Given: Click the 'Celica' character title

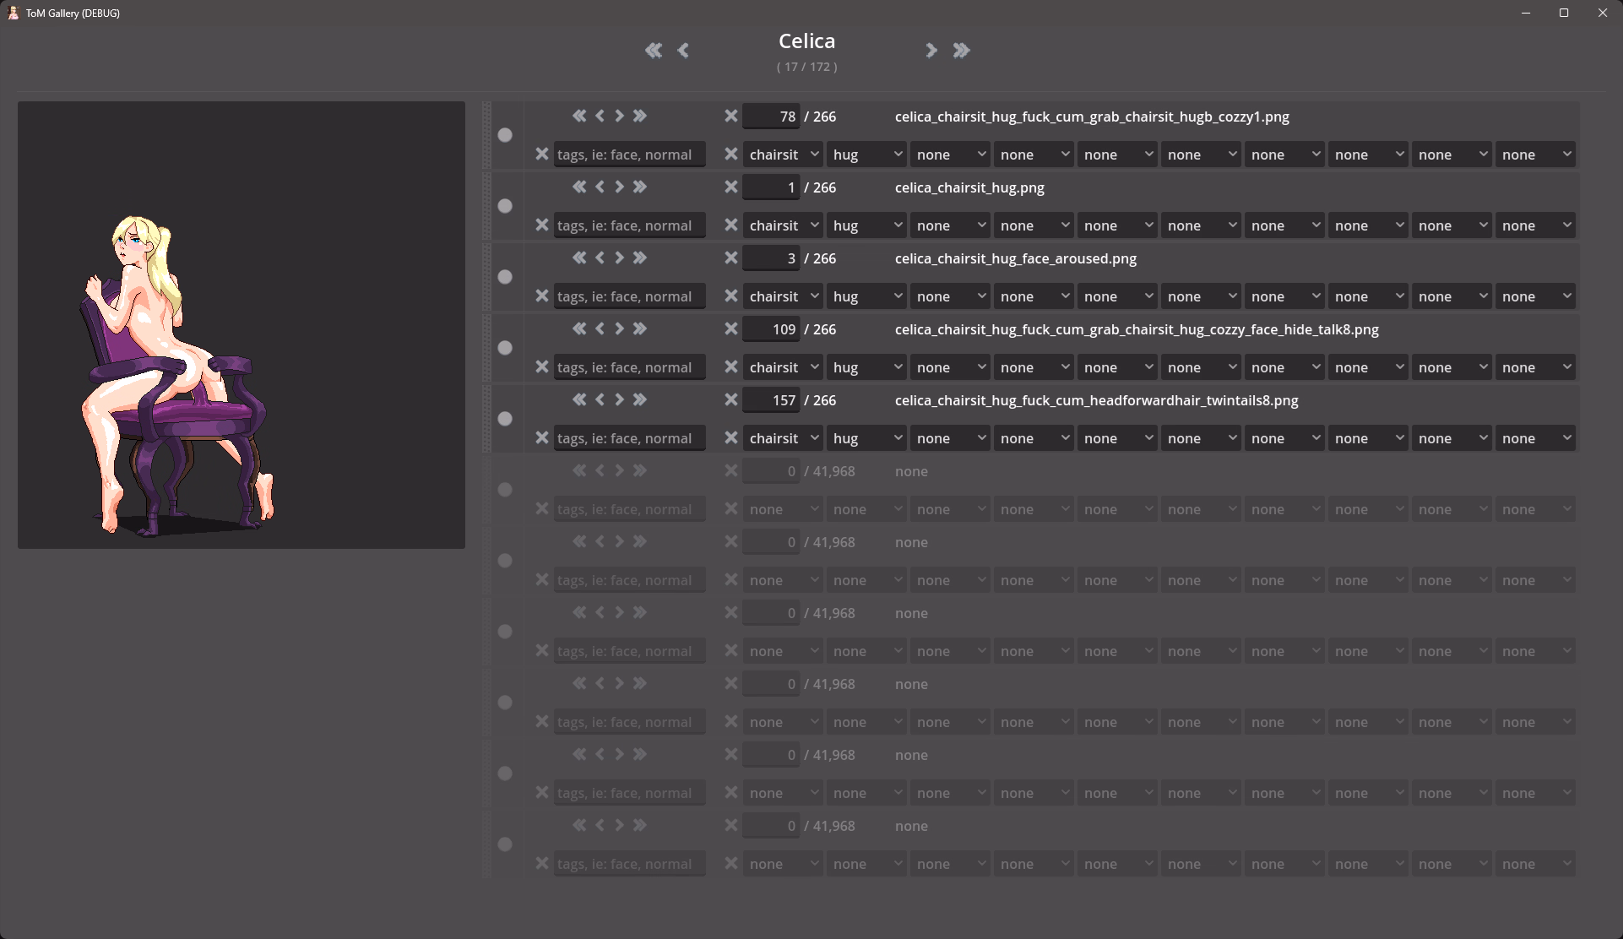Looking at the screenshot, I should point(806,41).
